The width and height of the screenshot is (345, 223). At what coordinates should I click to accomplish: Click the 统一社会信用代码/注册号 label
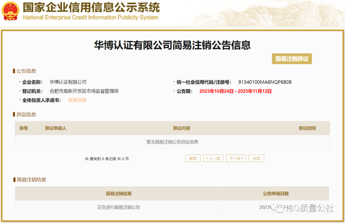[204, 82]
